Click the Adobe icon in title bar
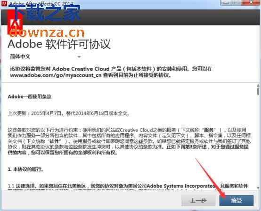The height and width of the screenshot is (211, 261). 4,3
